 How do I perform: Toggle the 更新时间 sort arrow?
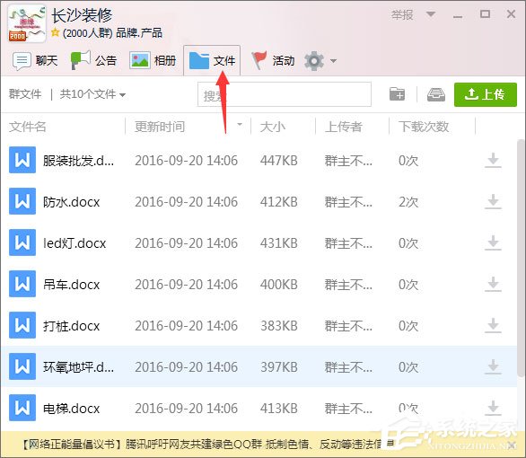pyautogui.click(x=240, y=125)
